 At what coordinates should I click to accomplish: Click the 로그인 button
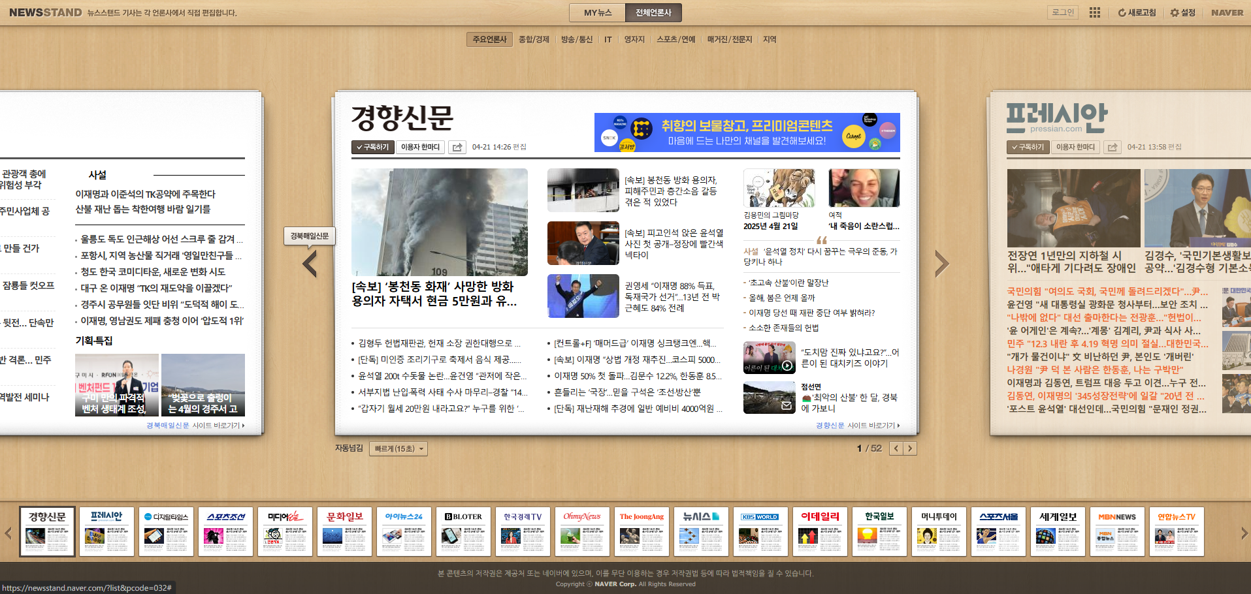(1064, 12)
